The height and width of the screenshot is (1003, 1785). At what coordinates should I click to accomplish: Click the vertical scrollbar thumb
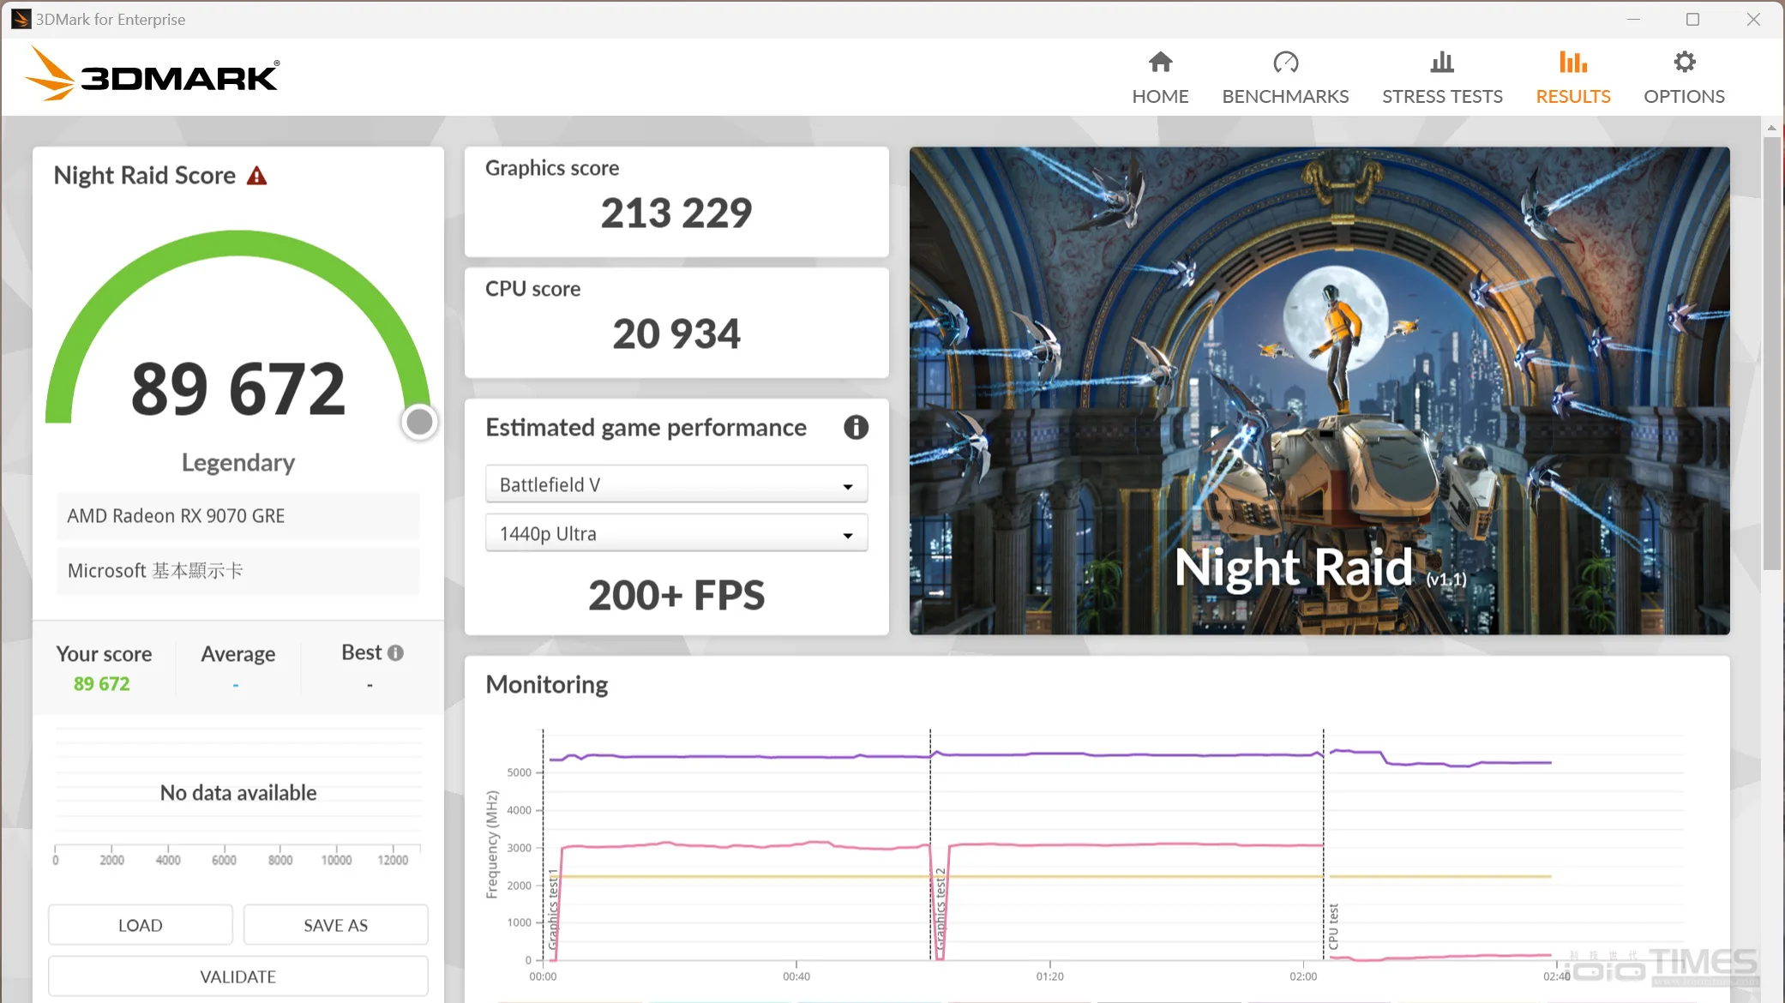1771,353
